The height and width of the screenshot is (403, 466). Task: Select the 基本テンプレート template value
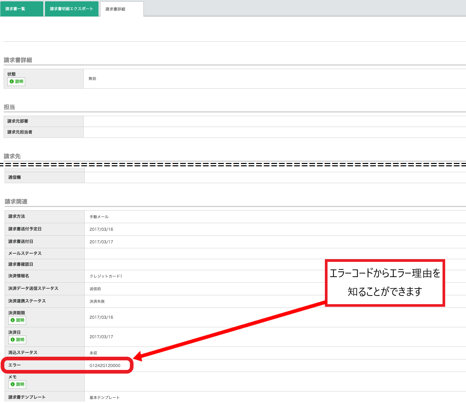point(104,398)
